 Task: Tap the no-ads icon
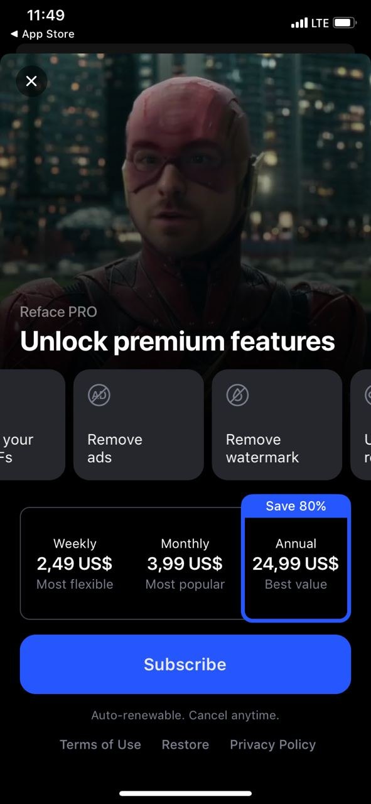[99, 395]
